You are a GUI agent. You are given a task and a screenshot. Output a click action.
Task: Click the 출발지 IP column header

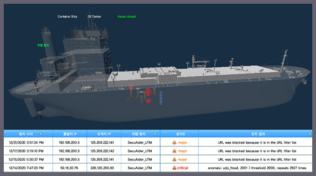[70, 134]
